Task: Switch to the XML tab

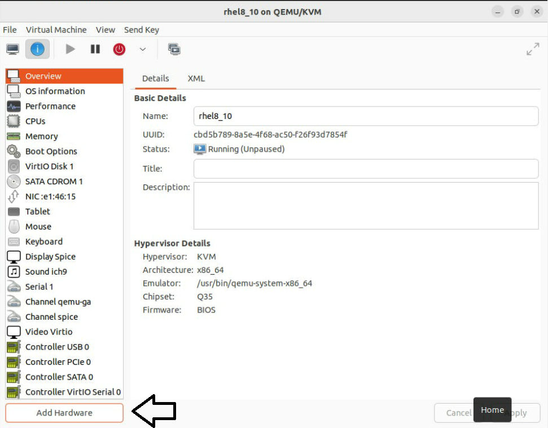Action: pyautogui.click(x=196, y=78)
